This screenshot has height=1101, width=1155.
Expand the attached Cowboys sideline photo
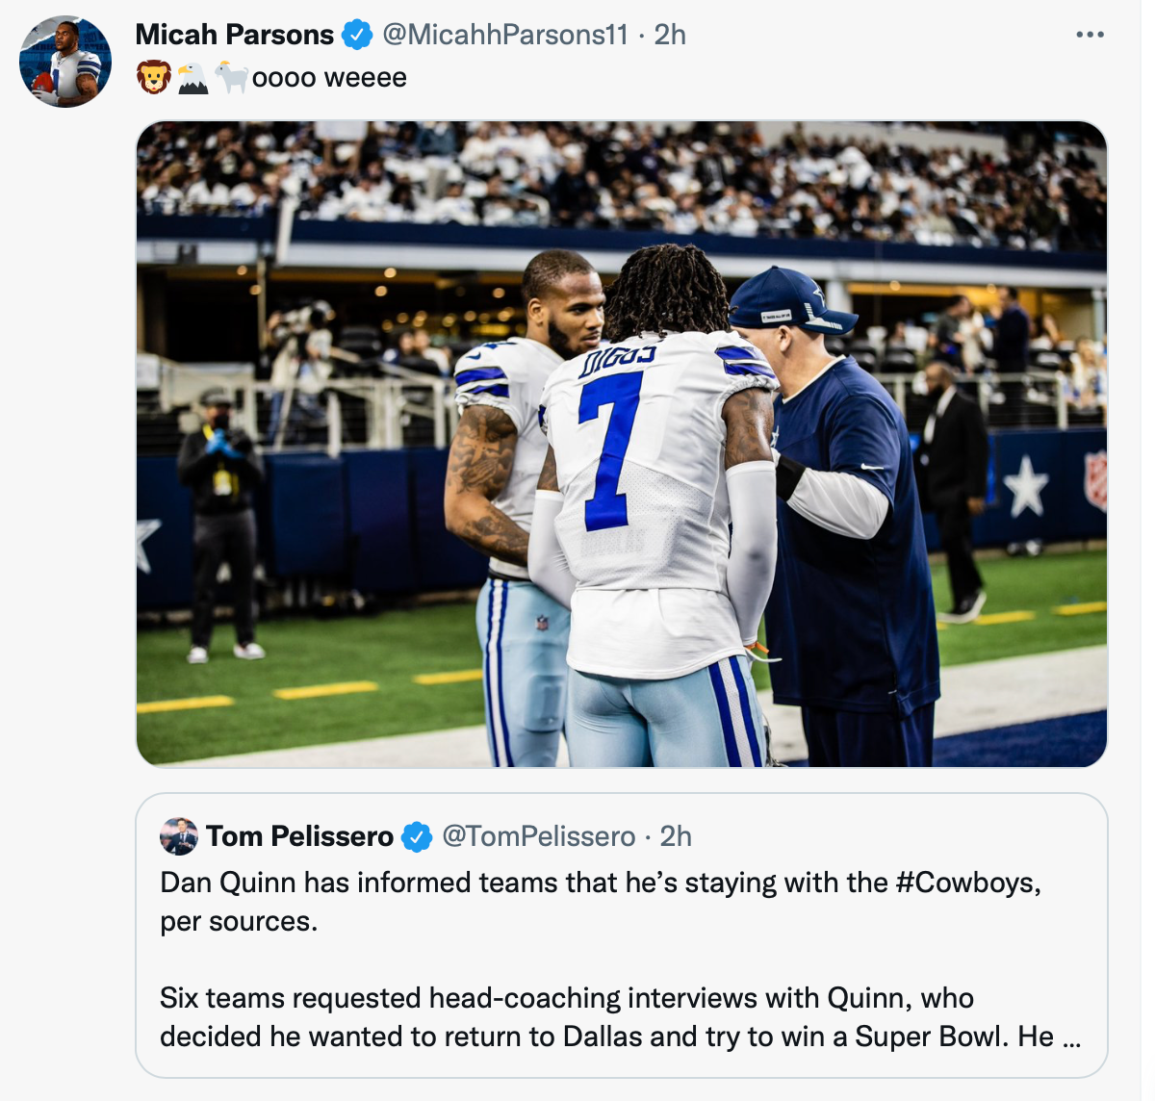(622, 444)
